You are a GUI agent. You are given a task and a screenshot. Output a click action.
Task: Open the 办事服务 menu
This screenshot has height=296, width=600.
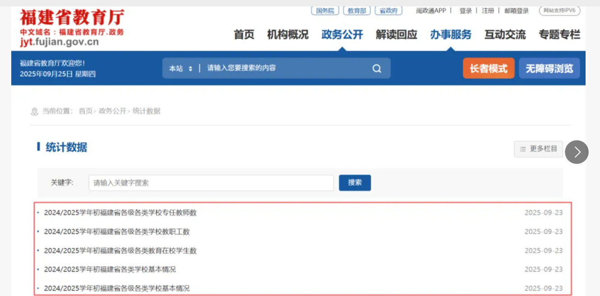450,35
